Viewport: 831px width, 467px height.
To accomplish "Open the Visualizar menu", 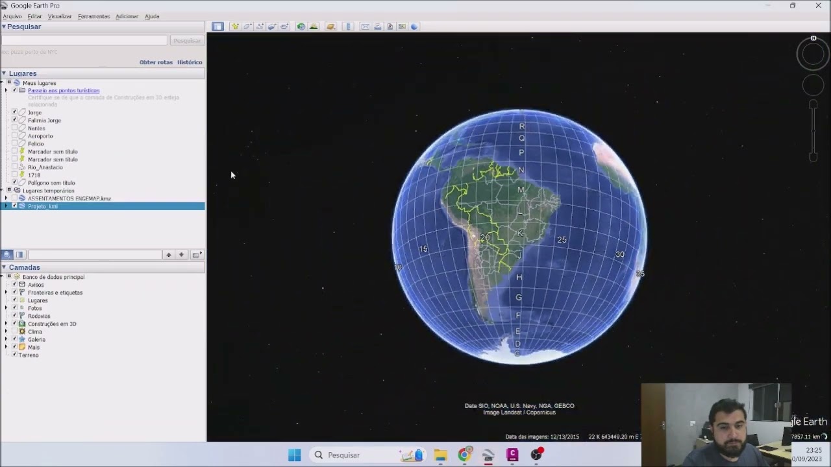I will tap(60, 16).
